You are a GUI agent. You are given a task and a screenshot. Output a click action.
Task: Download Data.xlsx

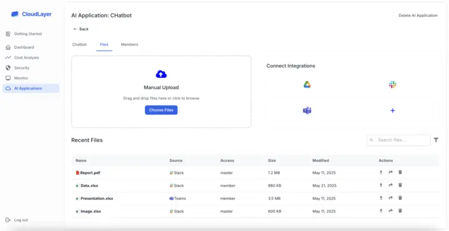tap(381, 185)
